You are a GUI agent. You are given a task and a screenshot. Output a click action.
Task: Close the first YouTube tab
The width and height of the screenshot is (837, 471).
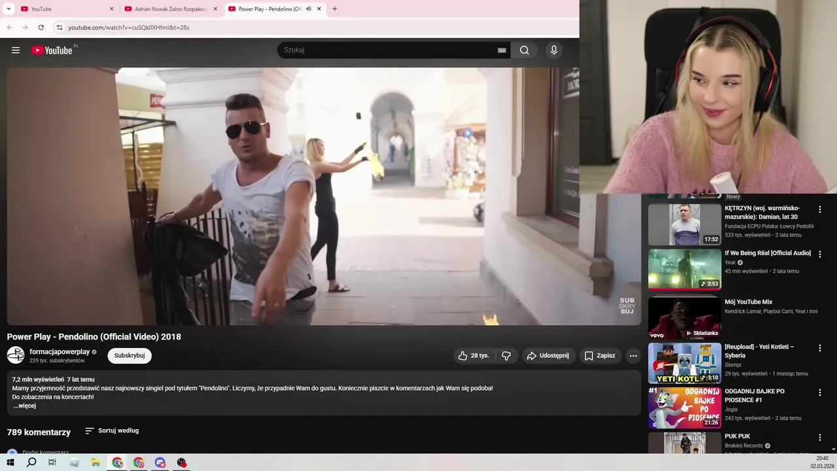click(111, 9)
